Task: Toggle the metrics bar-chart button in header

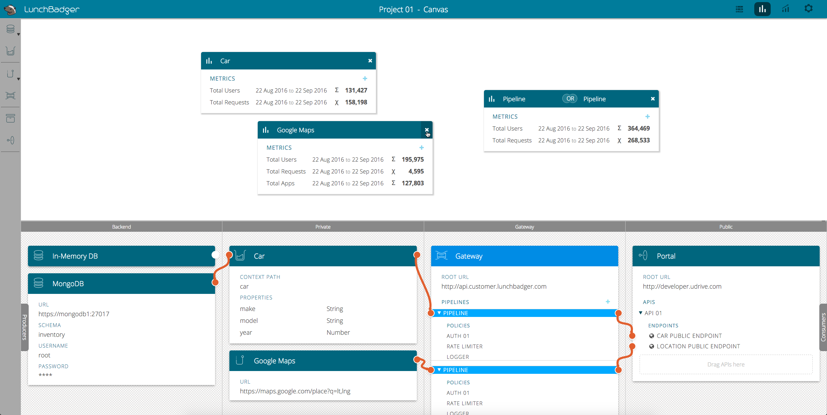Action: click(x=762, y=9)
